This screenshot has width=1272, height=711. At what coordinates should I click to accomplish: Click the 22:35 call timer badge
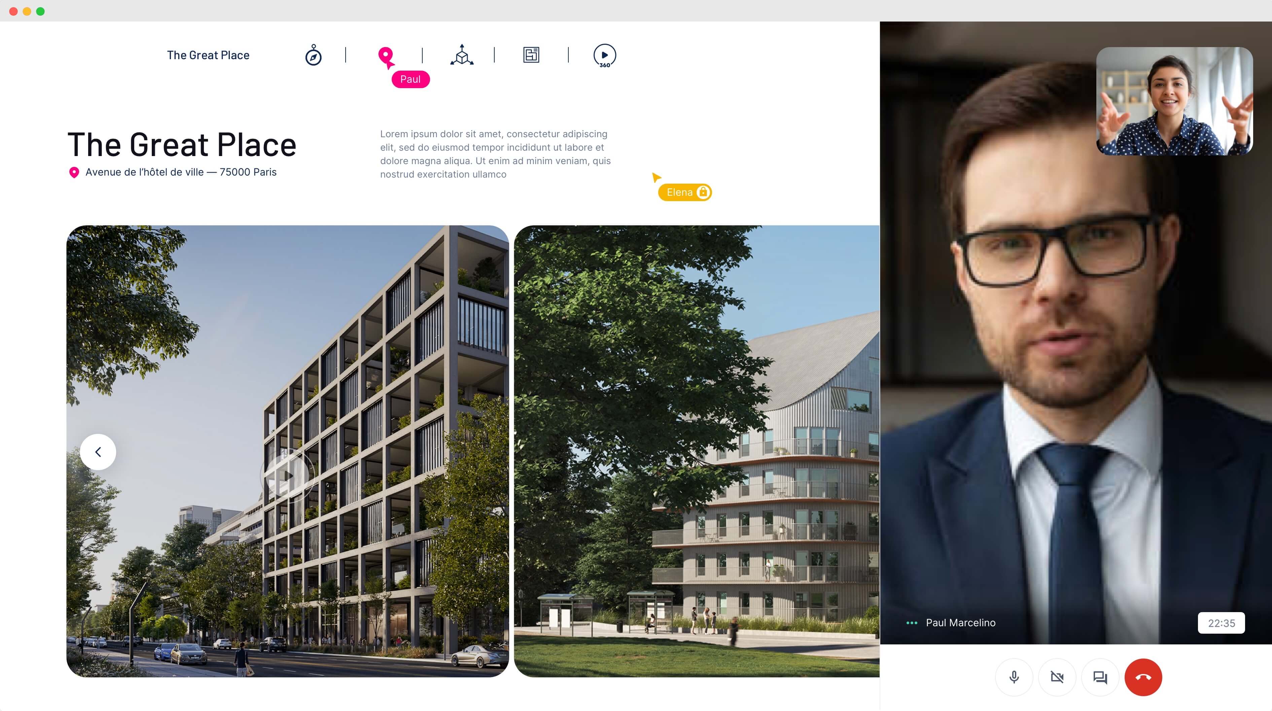click(x=1221, y=623)
